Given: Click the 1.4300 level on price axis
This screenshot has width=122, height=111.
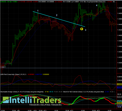Looking at the screenshot, I should 120,63.
